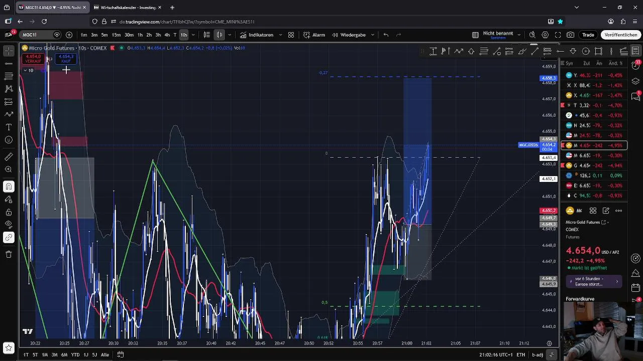Toggle lock all drawing tools
Image resolution: width=643 pixels, height=361 pixels.
tap(9, 212)
